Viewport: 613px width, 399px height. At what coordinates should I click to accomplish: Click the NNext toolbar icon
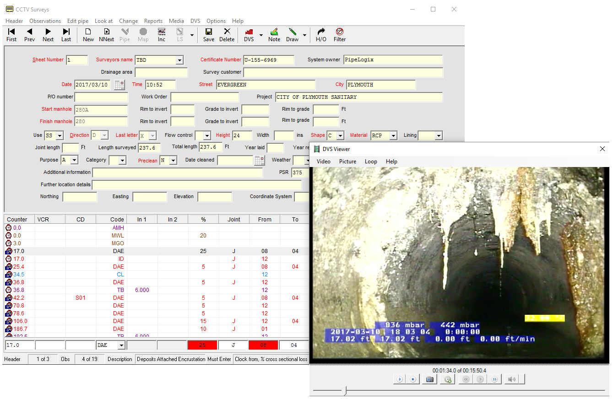pyautogui.click(x=107, y=35)
